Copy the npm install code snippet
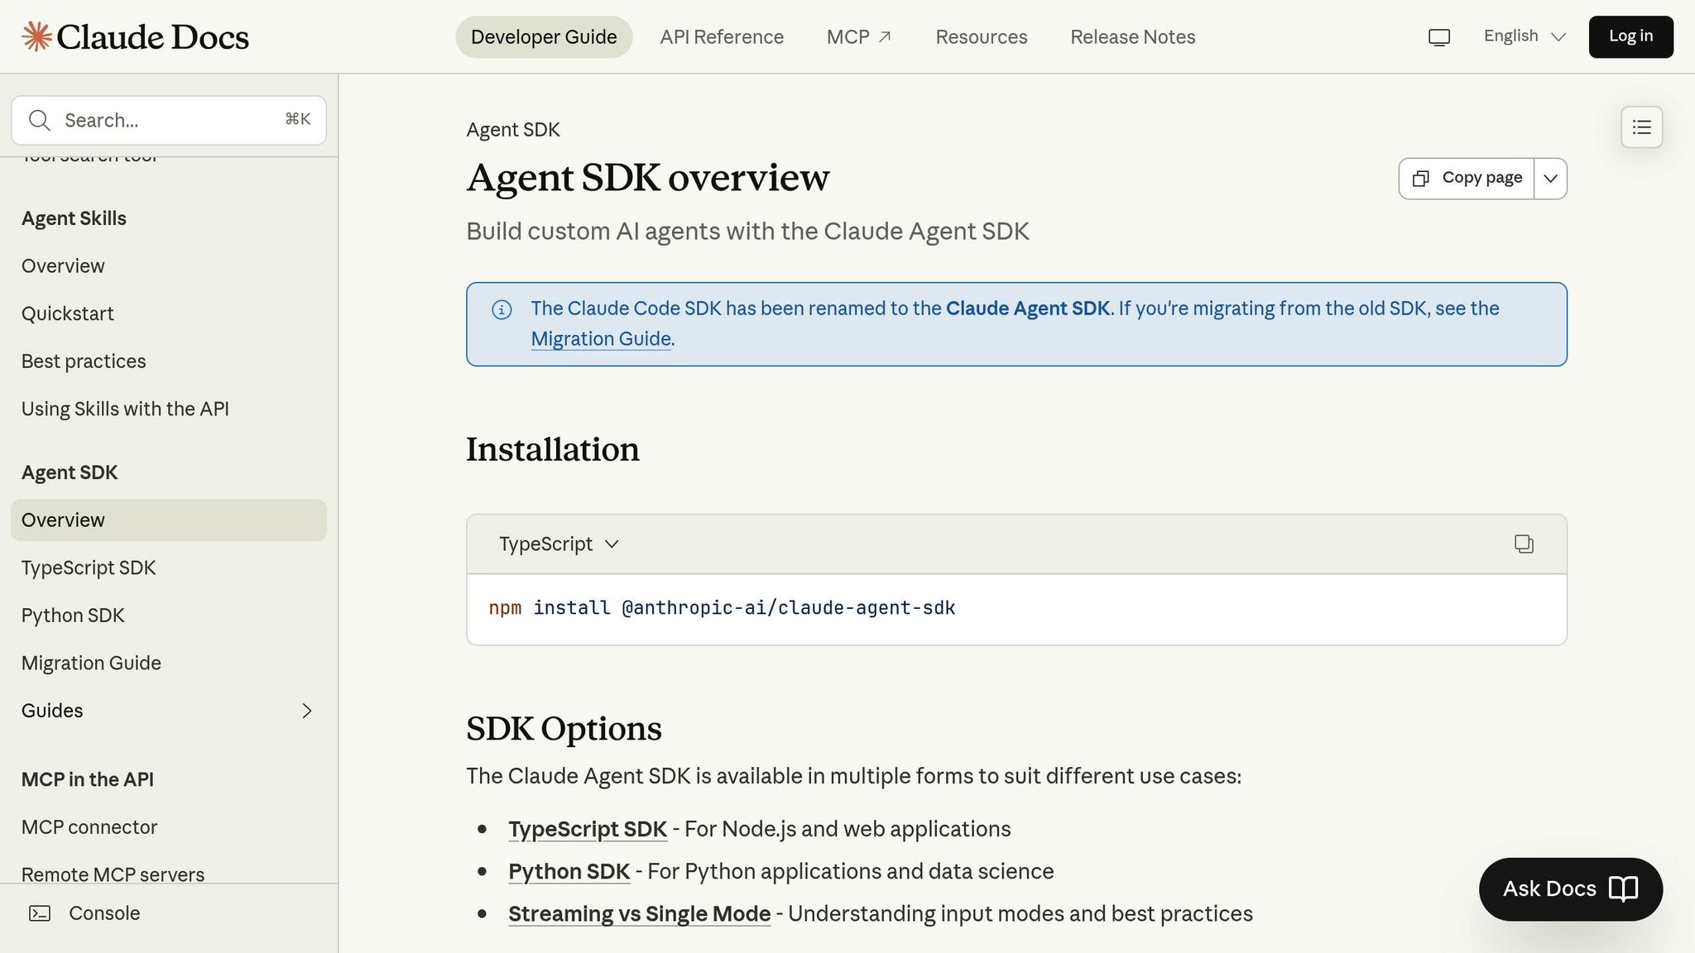This screenshot has height=953, width=1695. [1524, 544]
